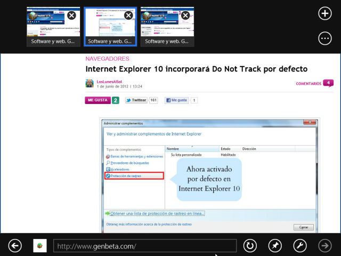
Task: Click the Facebook Me gusta button
Action: click(x=176, y=100)
